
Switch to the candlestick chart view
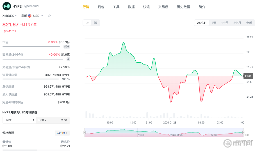click(95, 23)
